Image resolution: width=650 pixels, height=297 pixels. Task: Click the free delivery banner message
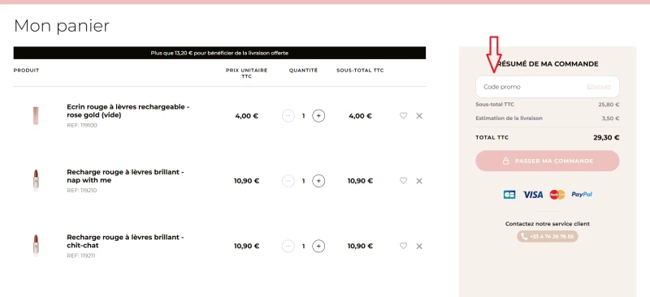pyautogui.click(x=219, y=53)
